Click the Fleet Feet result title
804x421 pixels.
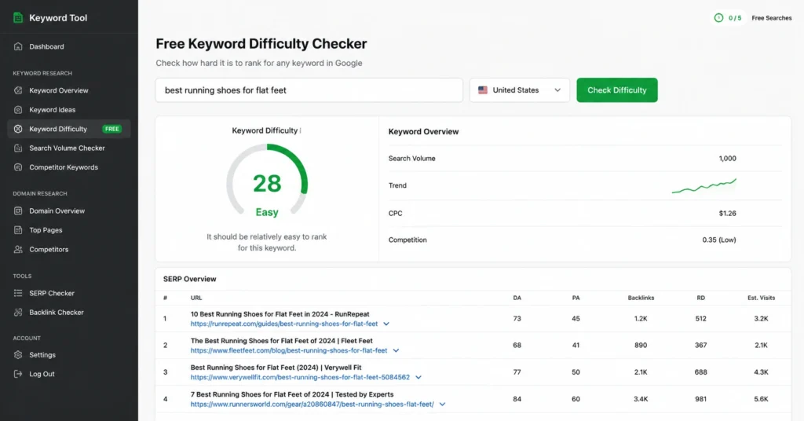coord(282,341)
